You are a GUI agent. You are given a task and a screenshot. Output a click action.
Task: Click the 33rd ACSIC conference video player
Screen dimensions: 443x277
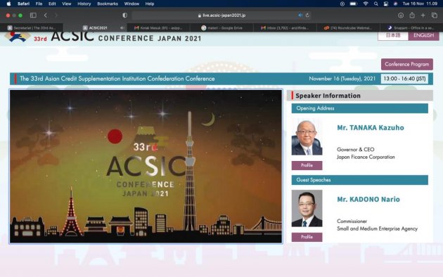pos(146,167)
